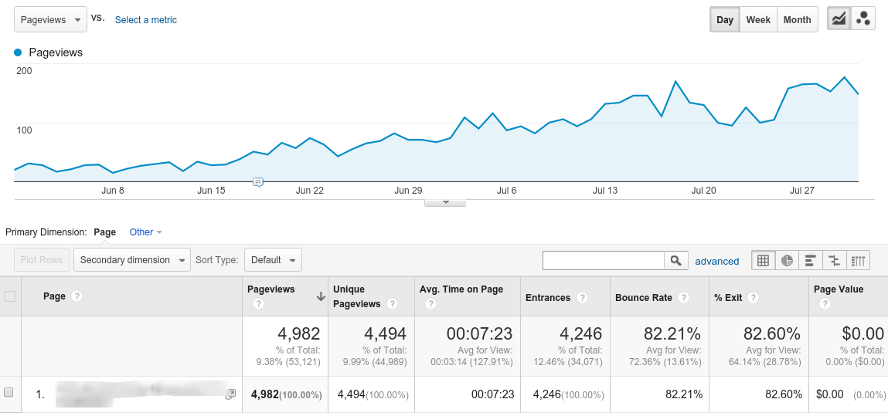The image size is (888, 416).
Task: Open the advanced filter link
Action: pos(716,262)
